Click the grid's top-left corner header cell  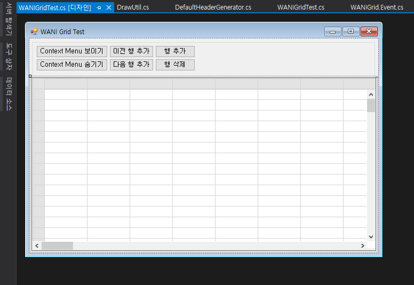[x=38, y=84]
